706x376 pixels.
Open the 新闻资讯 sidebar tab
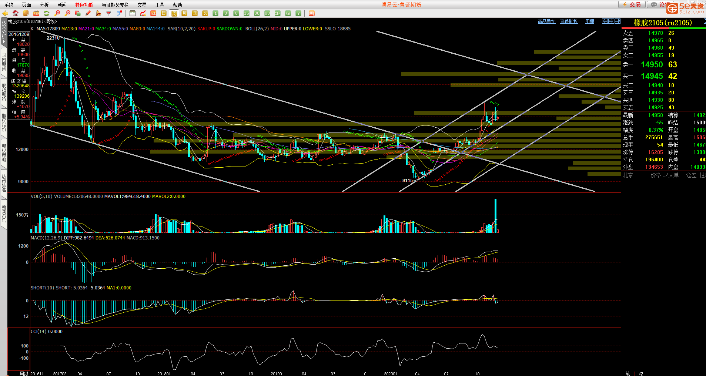[4, 214]
